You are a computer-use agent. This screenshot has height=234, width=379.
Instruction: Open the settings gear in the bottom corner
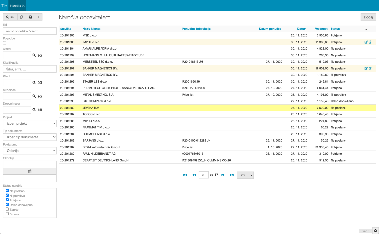click(375, 230)
